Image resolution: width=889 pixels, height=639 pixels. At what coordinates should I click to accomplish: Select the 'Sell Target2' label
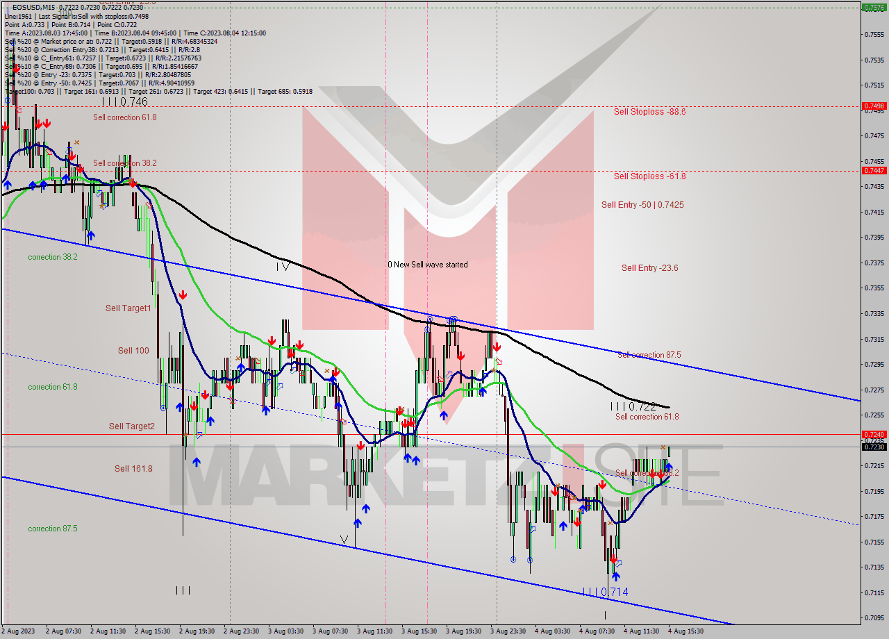click(x=132, y=426)
